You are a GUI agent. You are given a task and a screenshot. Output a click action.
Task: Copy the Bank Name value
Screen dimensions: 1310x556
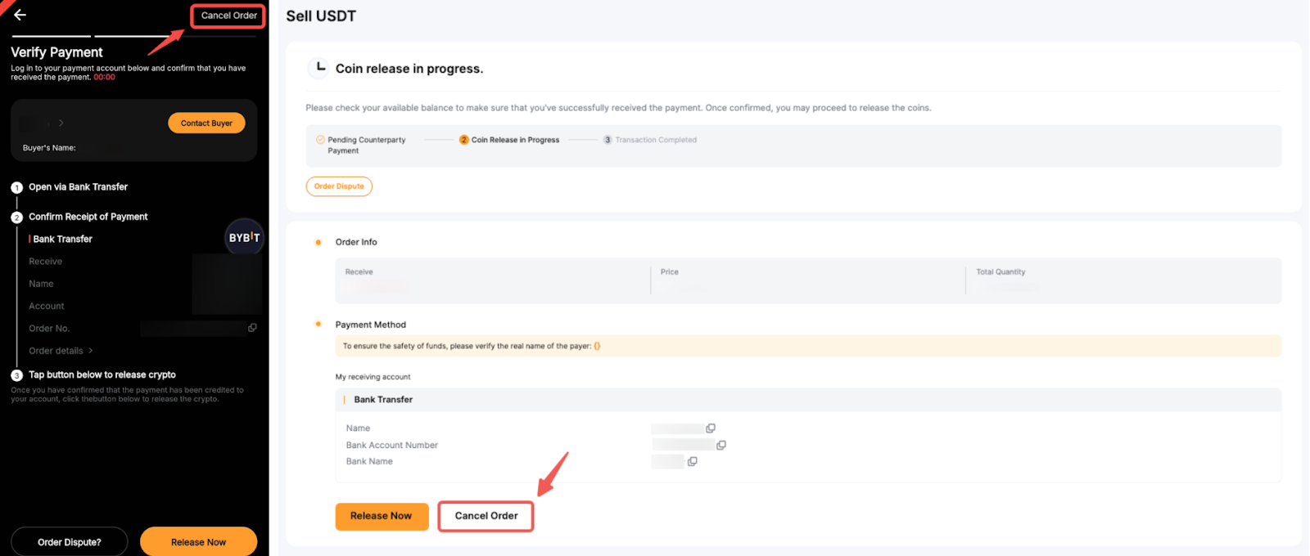pyautogui.click(x=693, y=462)
